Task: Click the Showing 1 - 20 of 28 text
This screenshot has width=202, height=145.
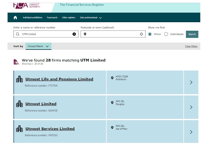Action: (x=32, y=64)
